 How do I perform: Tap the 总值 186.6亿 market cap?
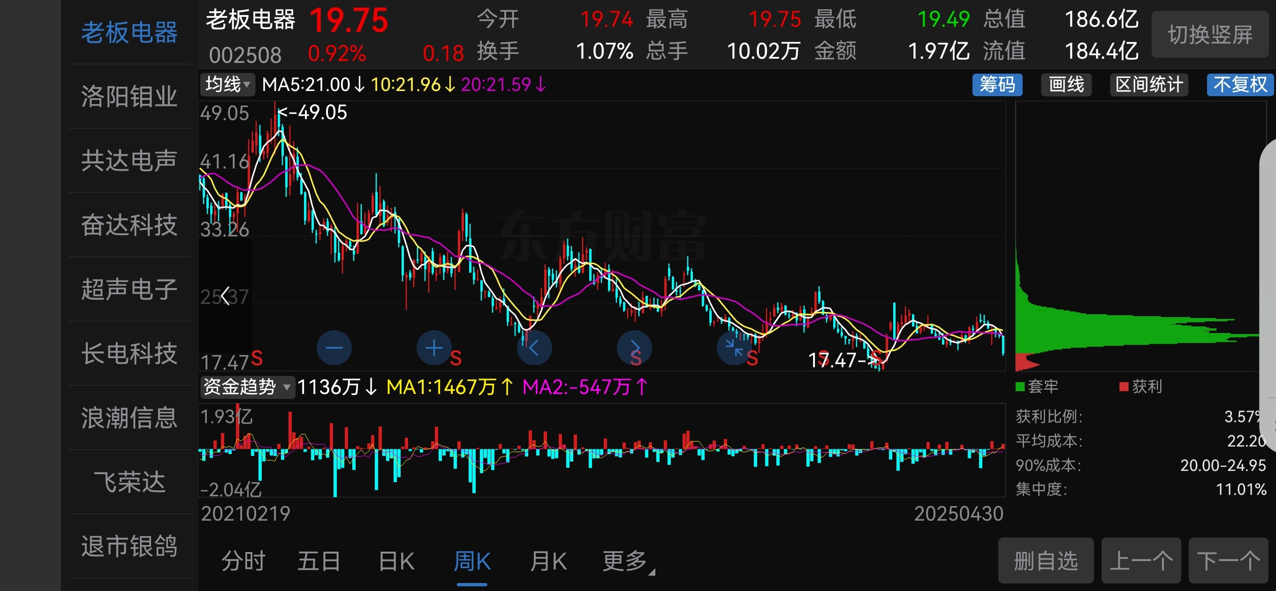pos(1101,19)
